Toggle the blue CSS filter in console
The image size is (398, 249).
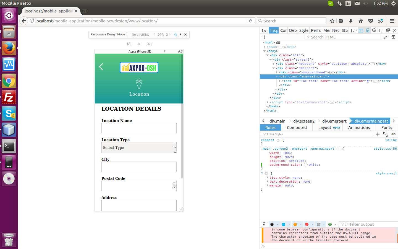coord(284,224)
